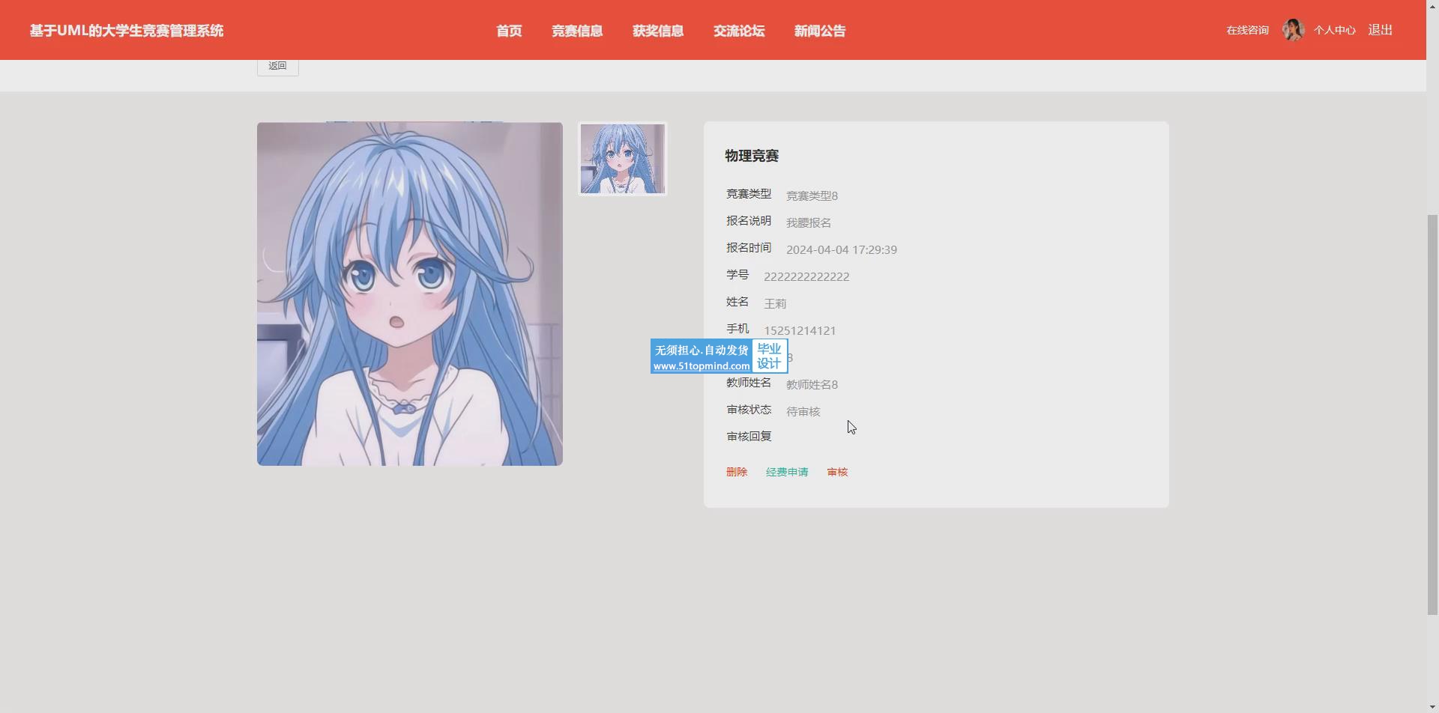This screenshot has width=1439, height=713.
Task: Click the 物理竞赛 heading
Action: [752, 156]
